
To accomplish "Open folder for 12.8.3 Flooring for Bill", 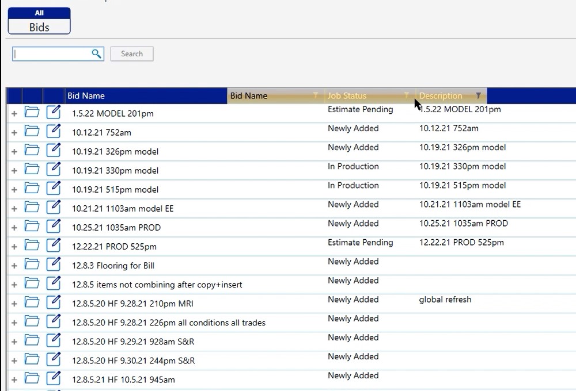I will (32, 265).
